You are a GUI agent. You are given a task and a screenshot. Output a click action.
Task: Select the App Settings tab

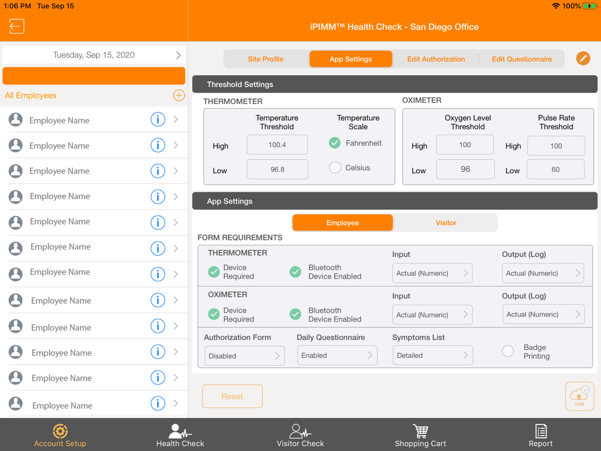coord(351,59)
